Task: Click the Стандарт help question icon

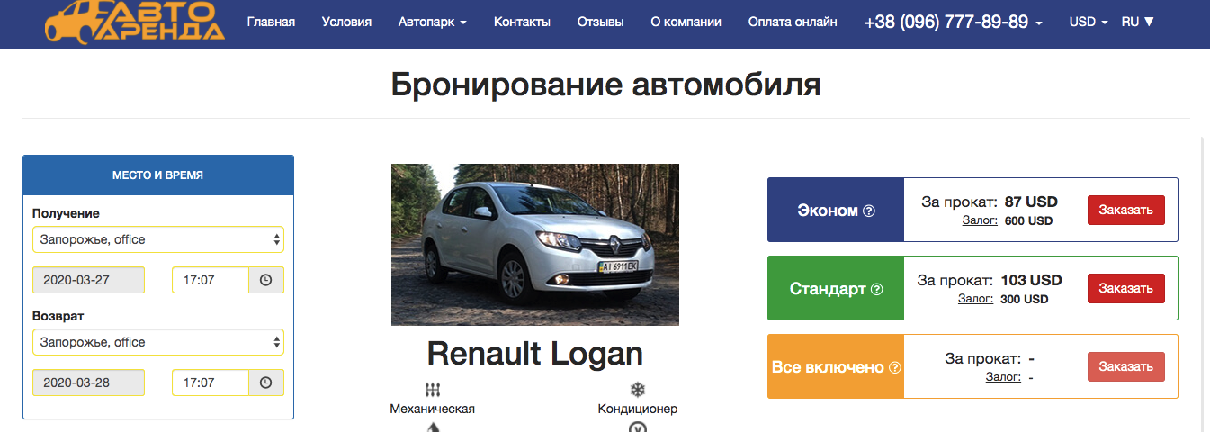Action: point(877,289)
